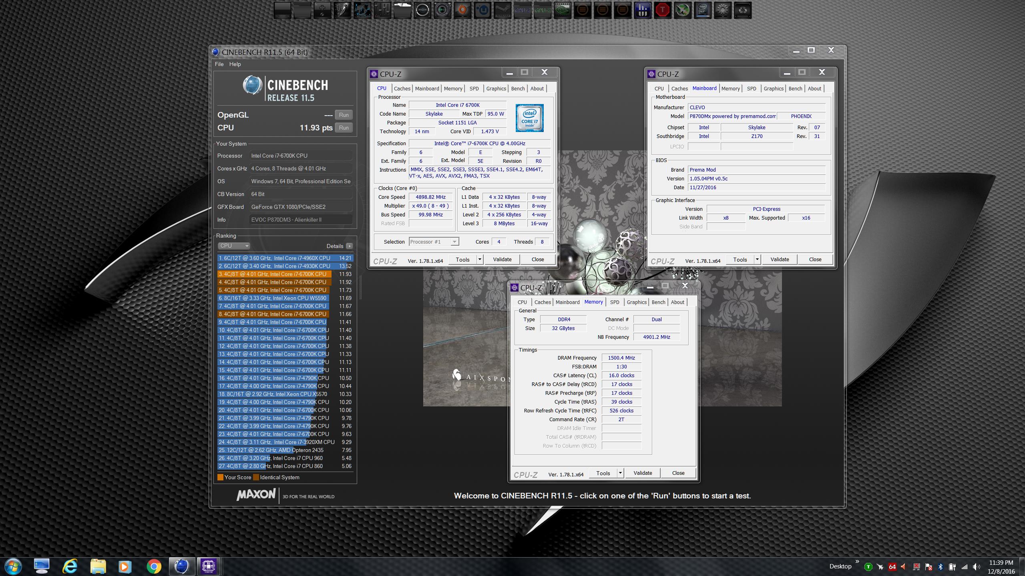Open the Cinebench ranking CPU dropdown
1025x576 pixels.
[x=234, y=246]
